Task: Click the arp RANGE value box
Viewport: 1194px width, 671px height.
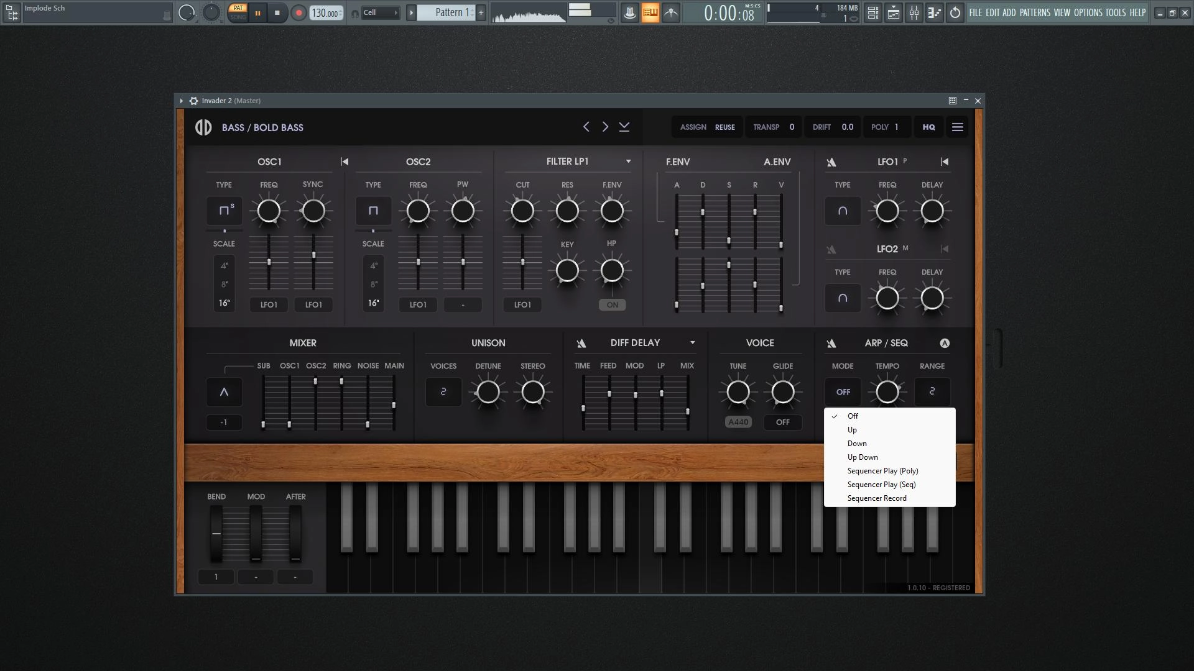Action: point(932,392)
